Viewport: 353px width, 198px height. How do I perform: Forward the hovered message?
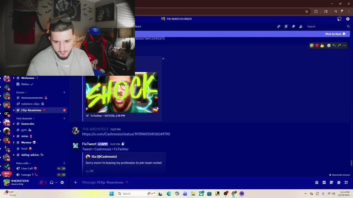pyautogui.click(x=339, y=45)
